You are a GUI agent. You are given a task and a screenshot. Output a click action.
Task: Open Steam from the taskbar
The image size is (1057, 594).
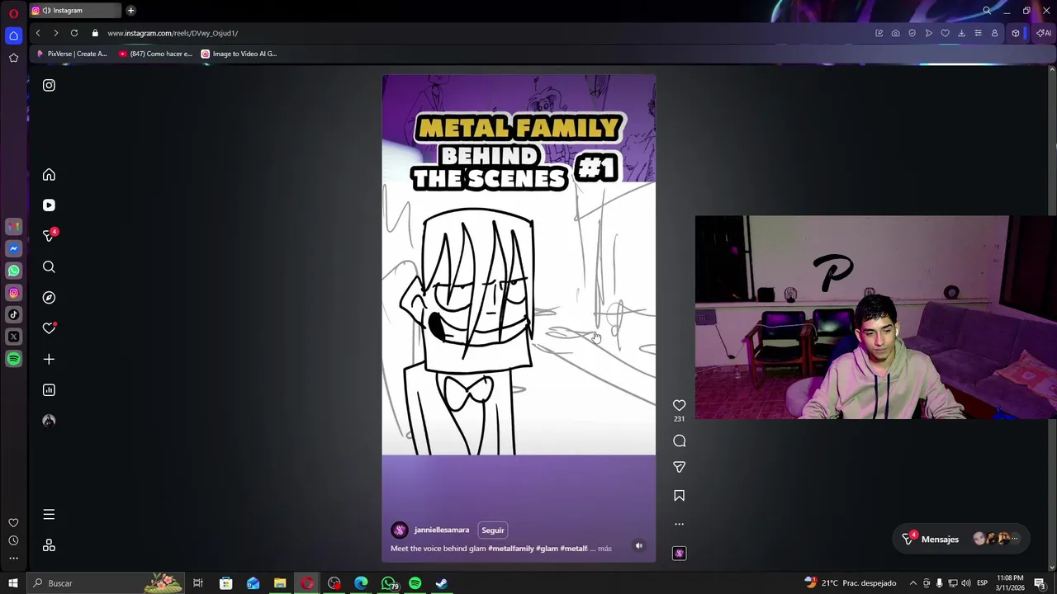tap(442, 583)
